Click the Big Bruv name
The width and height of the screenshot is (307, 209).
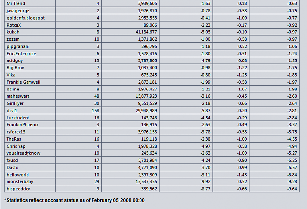[15, 68]
